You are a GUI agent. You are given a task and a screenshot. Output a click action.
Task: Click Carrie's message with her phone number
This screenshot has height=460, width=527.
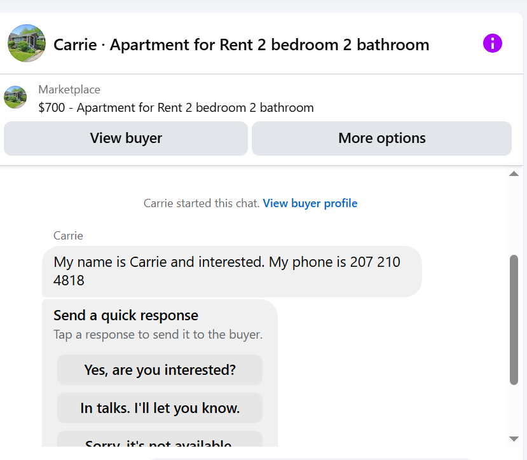(231, 271)
